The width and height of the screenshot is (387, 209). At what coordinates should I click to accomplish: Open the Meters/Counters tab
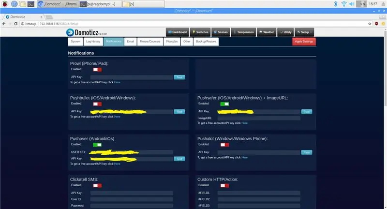150,42
